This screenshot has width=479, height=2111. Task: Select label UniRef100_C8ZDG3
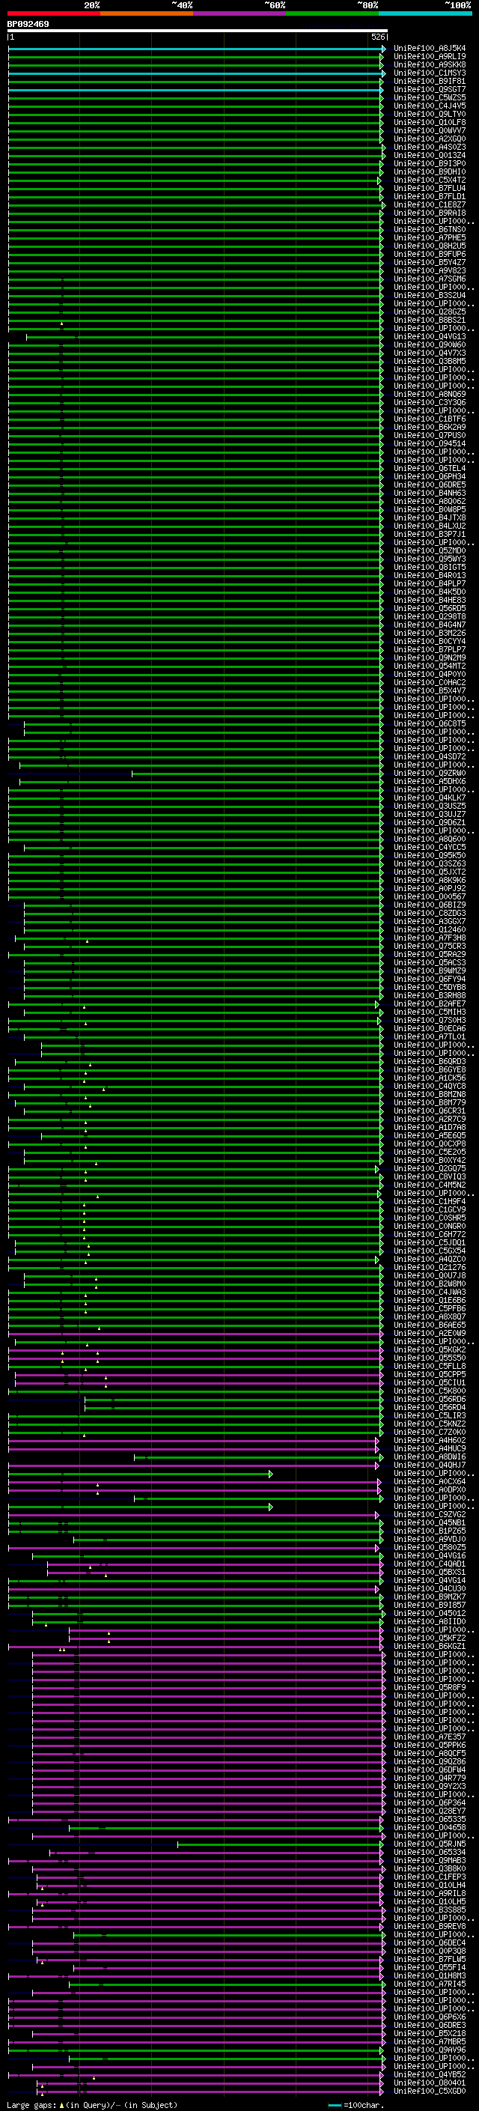430,913
